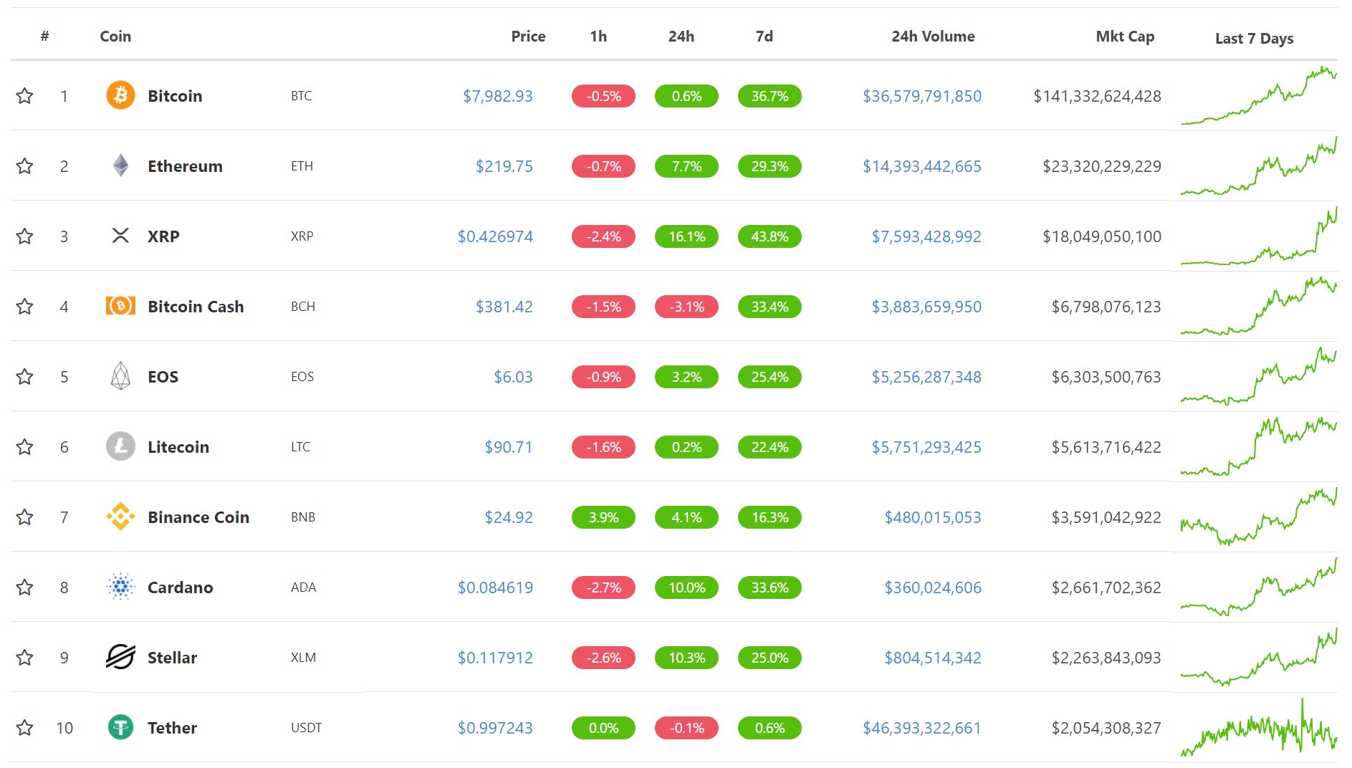Click the Stellar logo icon

(x=120, y=657)
